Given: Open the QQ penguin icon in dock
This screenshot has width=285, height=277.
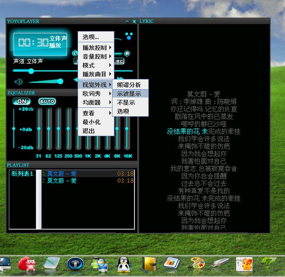Looking at the screenshot, I should [x=123, y=263].
